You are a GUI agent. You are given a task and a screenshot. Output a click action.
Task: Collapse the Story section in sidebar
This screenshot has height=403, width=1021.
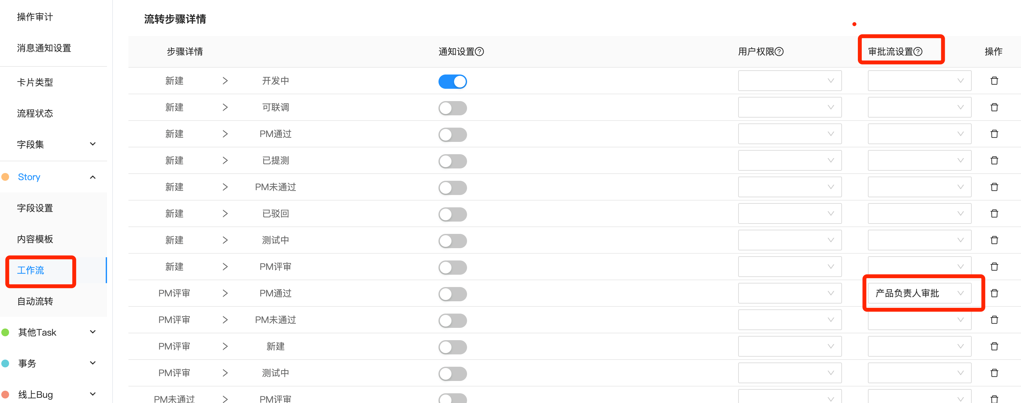[93, 177]
